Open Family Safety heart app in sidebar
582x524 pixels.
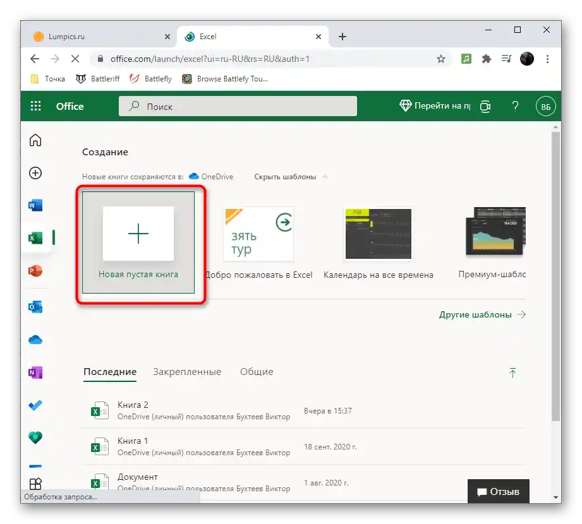click(35, 438)
